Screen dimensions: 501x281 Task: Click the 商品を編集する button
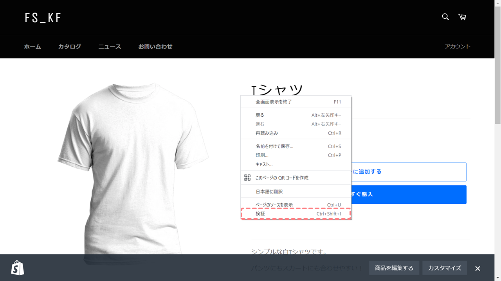click(394, 268)
